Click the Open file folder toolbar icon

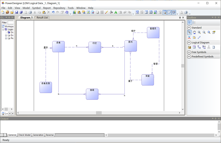point(12,12)
